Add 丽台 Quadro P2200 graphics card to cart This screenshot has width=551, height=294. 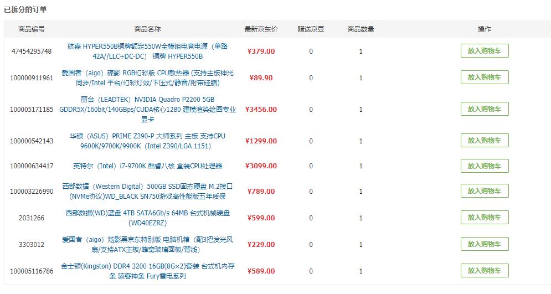[x=485, y=109]
